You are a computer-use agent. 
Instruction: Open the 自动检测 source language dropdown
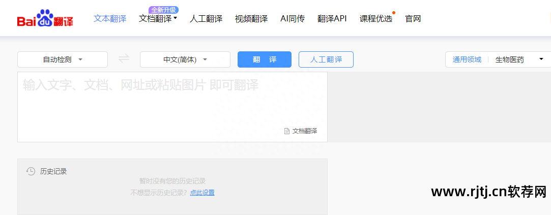[62, 59]
